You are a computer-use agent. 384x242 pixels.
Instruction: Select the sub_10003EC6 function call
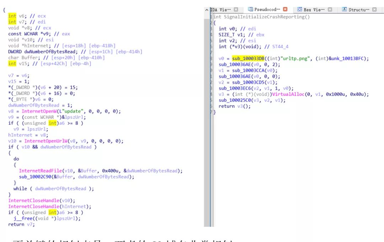tap(235, 88)
